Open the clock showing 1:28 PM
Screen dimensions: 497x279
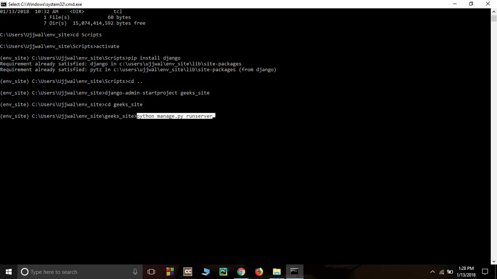point(466,272)
